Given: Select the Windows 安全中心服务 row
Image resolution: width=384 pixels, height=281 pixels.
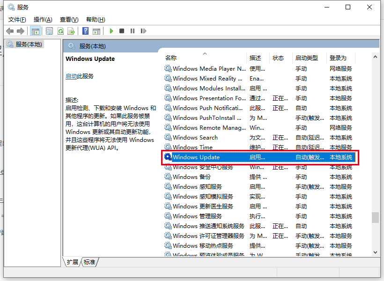Looking at the screenshot, I should [259, 168].
